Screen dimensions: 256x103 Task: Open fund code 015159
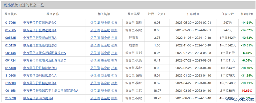[10, 45]
